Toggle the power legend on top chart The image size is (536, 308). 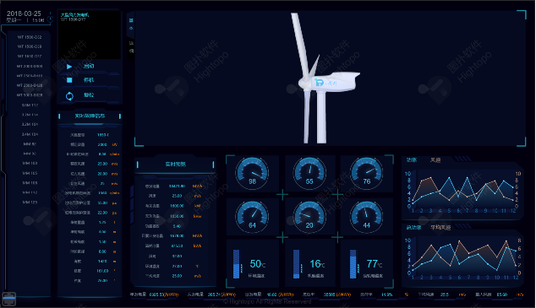(x=411, y=160)
